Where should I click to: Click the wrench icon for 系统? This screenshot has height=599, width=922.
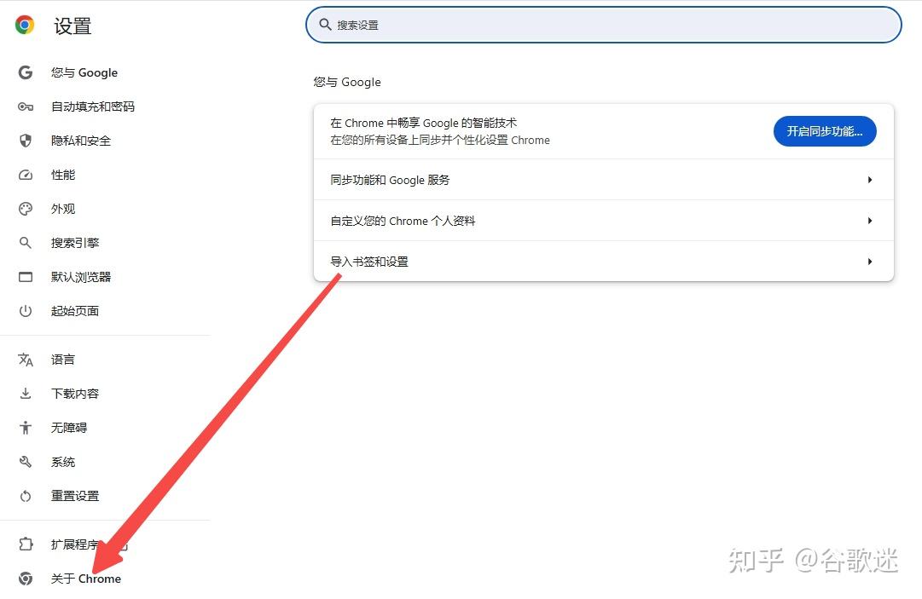click(26, 462)
